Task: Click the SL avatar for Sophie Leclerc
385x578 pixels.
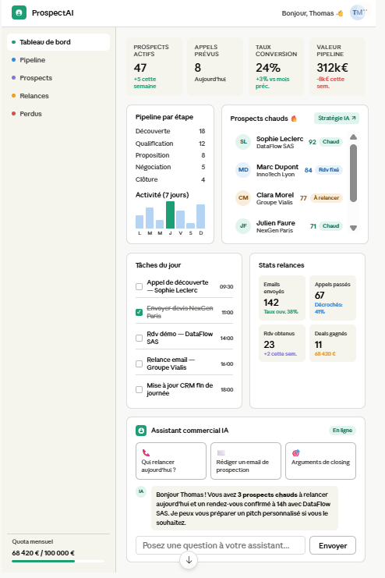Action: click(x=243, y=141)
